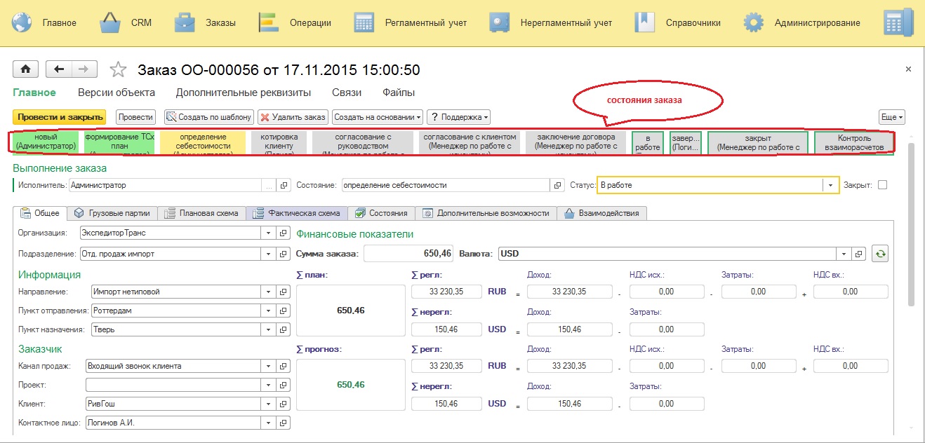Open the Администрирование gear icon

pyautogui.click(x=753, y=22)
